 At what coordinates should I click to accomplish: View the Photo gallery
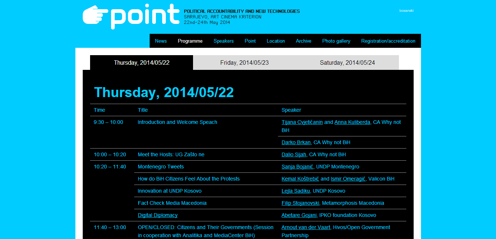(336, 41)
